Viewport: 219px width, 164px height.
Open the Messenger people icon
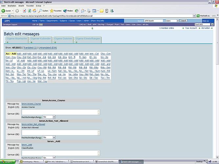coord(112,11)
